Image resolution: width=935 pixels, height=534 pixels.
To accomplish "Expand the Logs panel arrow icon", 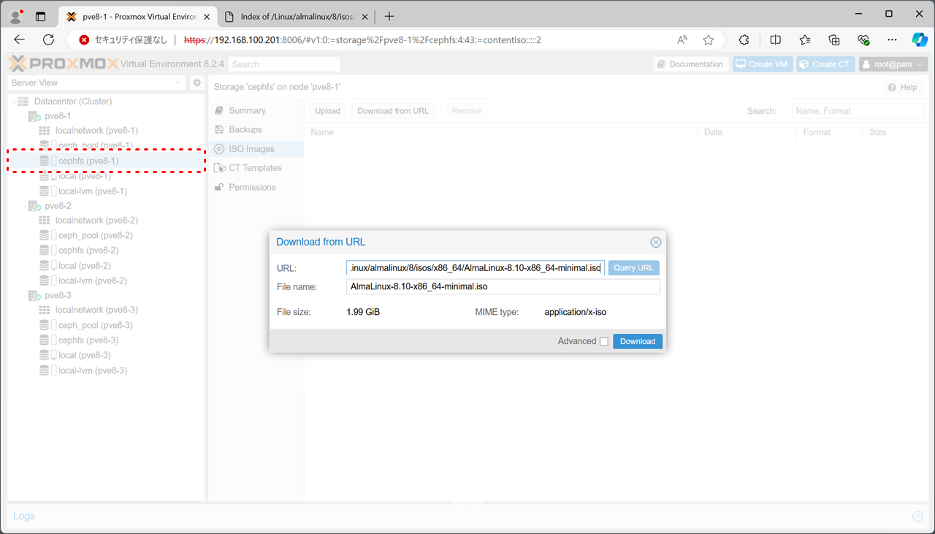I will point(917,516).
